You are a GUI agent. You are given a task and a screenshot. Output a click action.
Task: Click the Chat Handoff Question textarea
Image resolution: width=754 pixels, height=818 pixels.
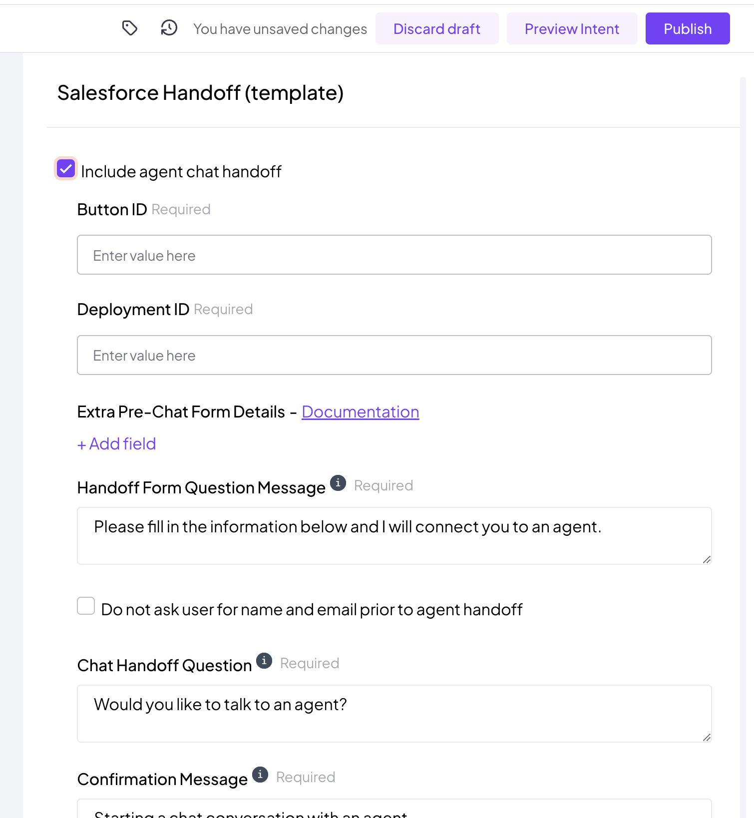[x=394, y=714]
